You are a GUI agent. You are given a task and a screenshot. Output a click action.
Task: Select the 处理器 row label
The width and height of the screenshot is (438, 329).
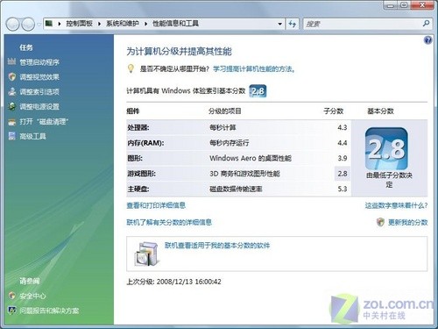click(x=138, y=127)
